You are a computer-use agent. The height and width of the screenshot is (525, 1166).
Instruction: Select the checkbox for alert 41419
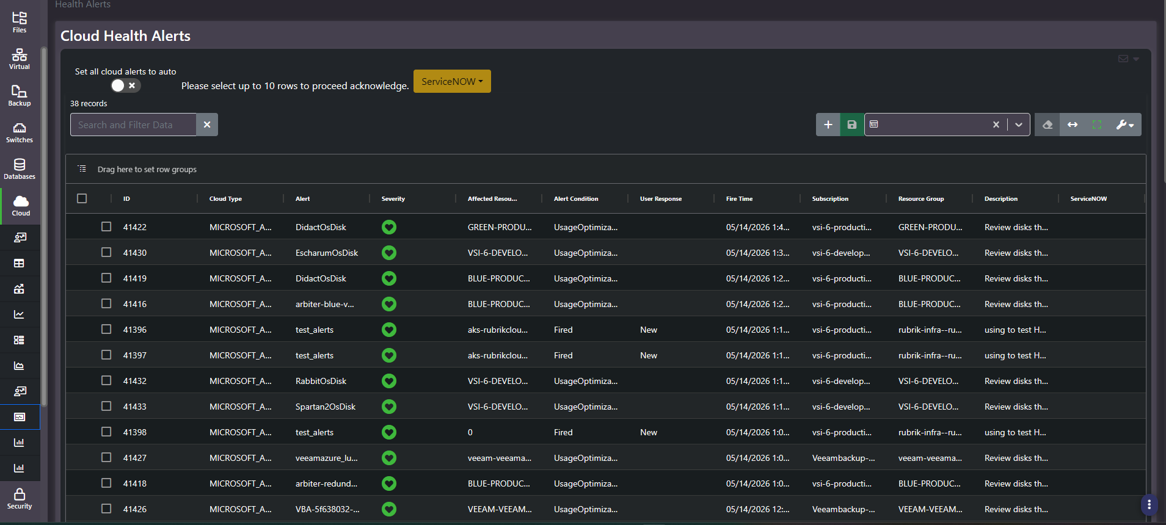(106, 278)
